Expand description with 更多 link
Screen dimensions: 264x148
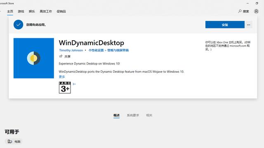pos(62,77)
